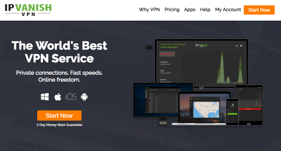Select the Windows platform icon

pyautogui.click(x=45, y=97)
